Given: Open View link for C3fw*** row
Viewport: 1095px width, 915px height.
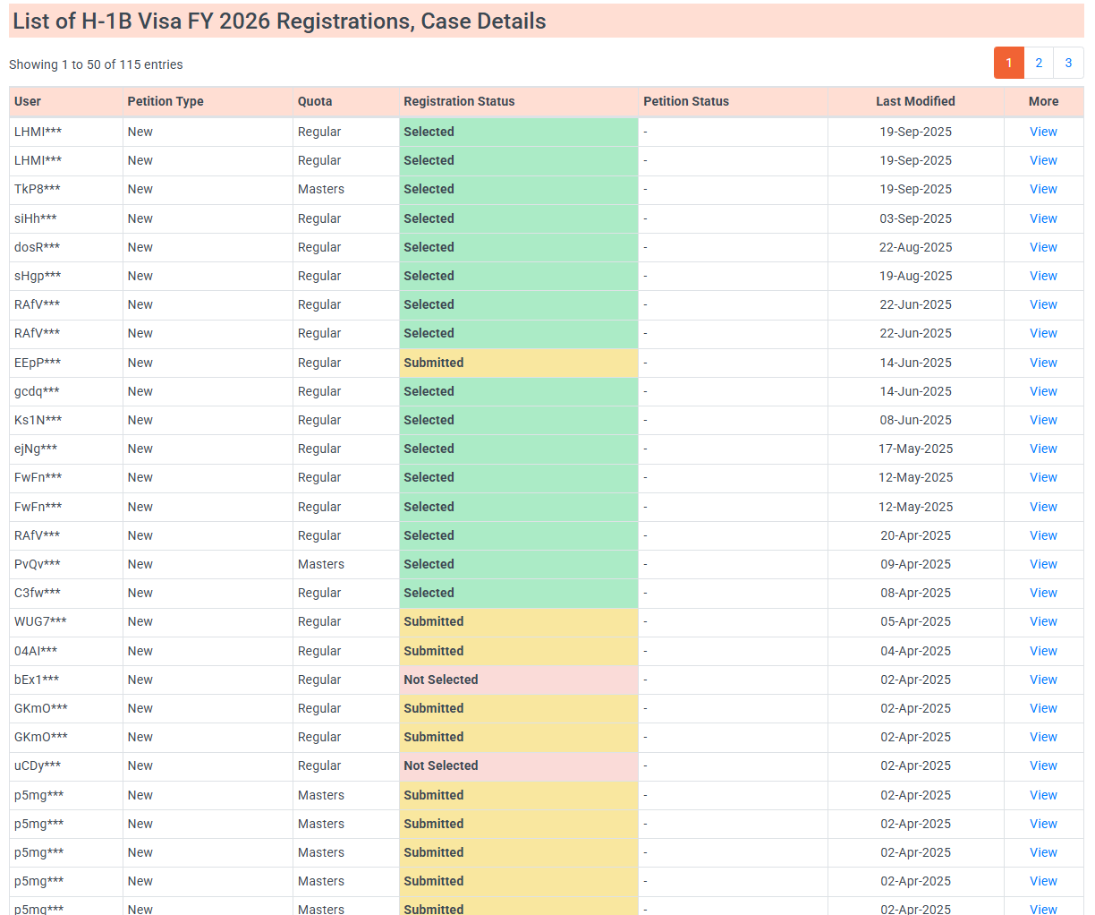Looking at the screenshot, I should 1043,593.
